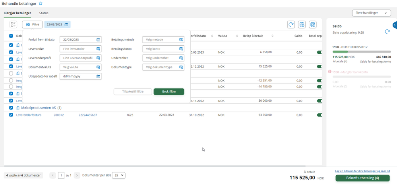This screenshot has width=397, height=184.
Task: Open the Dokumenttype selector field
Action: (163, 67)
